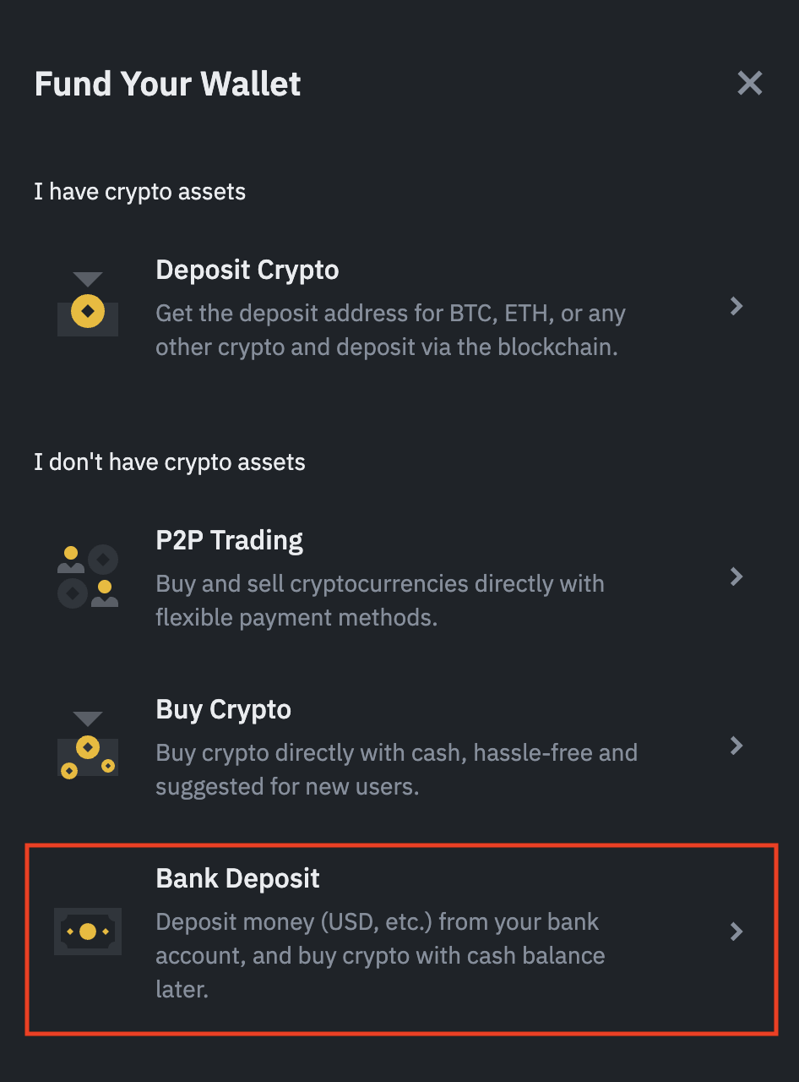Screen dimensions: 799x1082
Task: Hit the arrow next to Bank Deposit
Action: [x=736, y=932]
